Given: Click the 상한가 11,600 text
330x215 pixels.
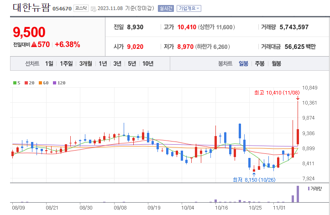Looking at the screenshot, I should 216,27.
